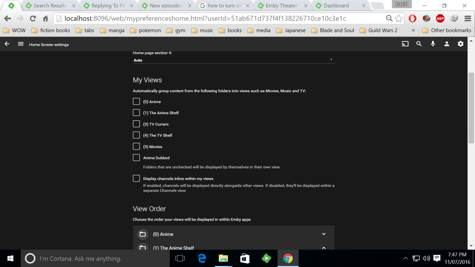Check the (5) Movies checkbox
475x267 pixels.
[x=136, y=147]
